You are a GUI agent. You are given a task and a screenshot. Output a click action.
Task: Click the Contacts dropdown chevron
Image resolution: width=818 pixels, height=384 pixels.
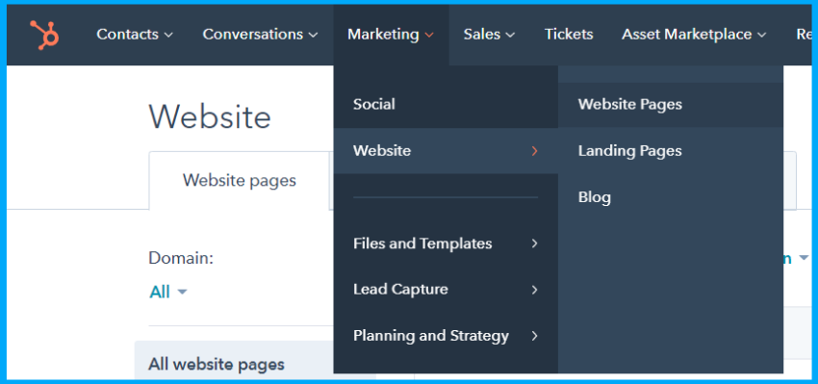168,35
